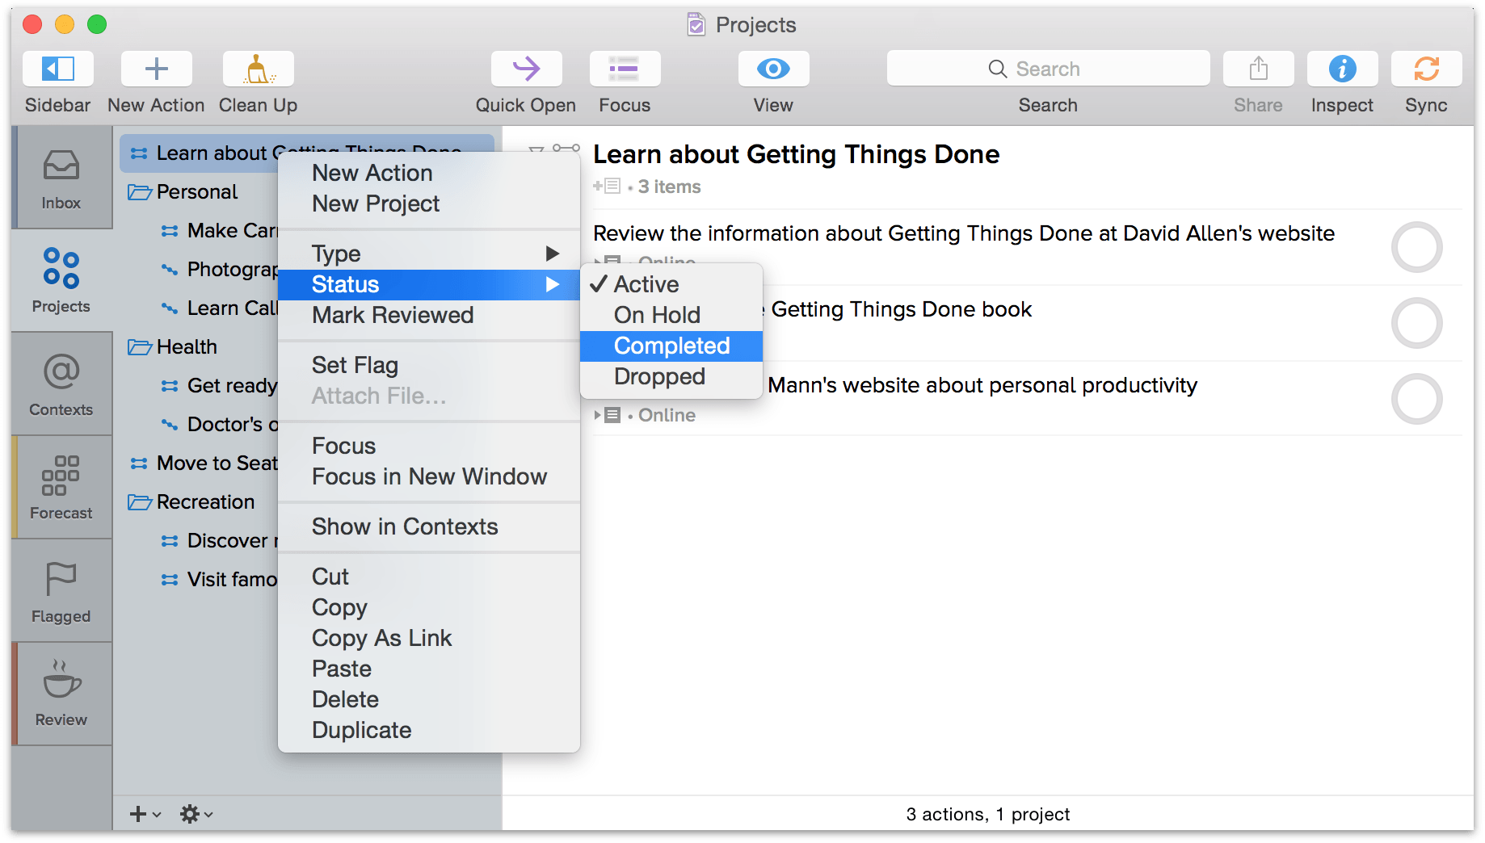Click the project title Learn about Getting Things Done
Viewport: 1485px width, 843px height.
click(x=796, y=154)
